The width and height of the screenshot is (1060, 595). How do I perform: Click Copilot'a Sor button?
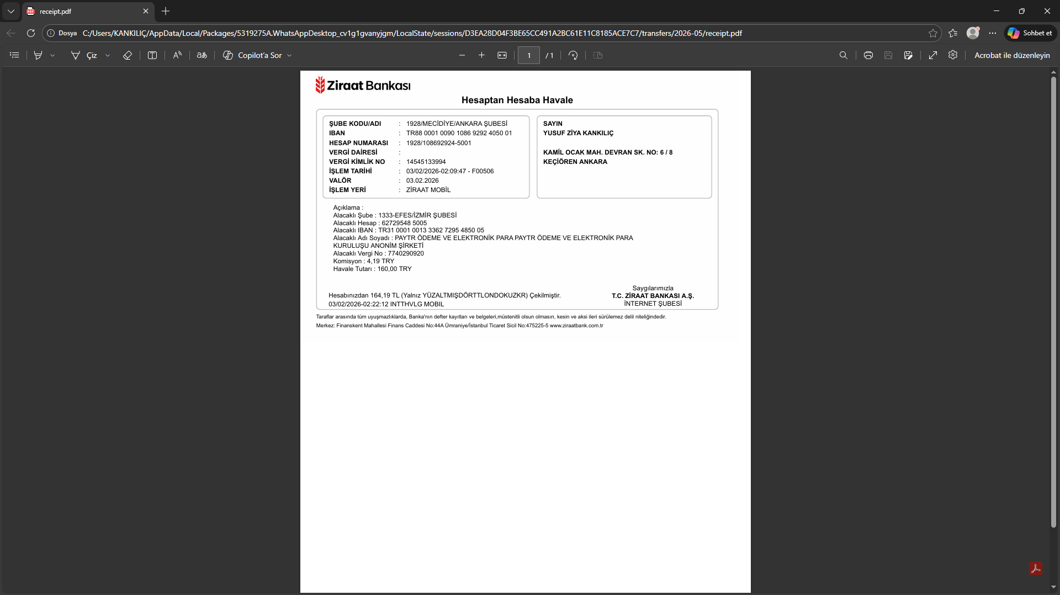[x=253, y=55]
